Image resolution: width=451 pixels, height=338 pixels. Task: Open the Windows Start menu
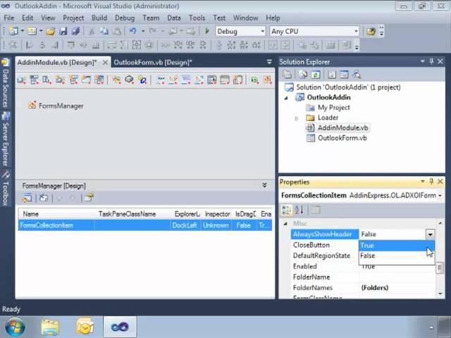pyautogui.click(x=15, y=327)
